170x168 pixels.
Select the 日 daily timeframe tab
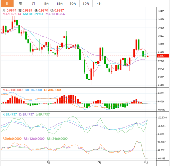tap(7, 3)
